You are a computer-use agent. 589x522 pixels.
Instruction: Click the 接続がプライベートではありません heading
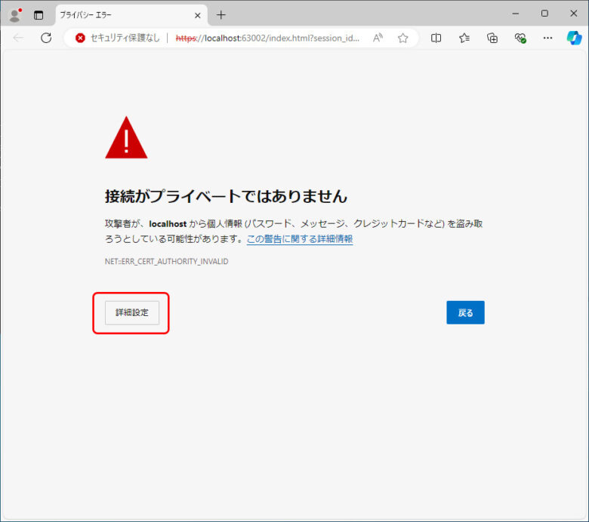click(226, 196)
